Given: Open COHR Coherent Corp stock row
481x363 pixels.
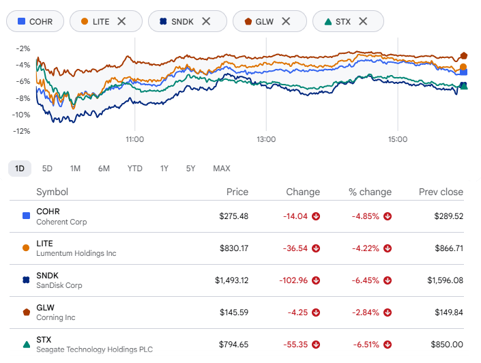Looking at the screenshot, I should coord(237,216).
